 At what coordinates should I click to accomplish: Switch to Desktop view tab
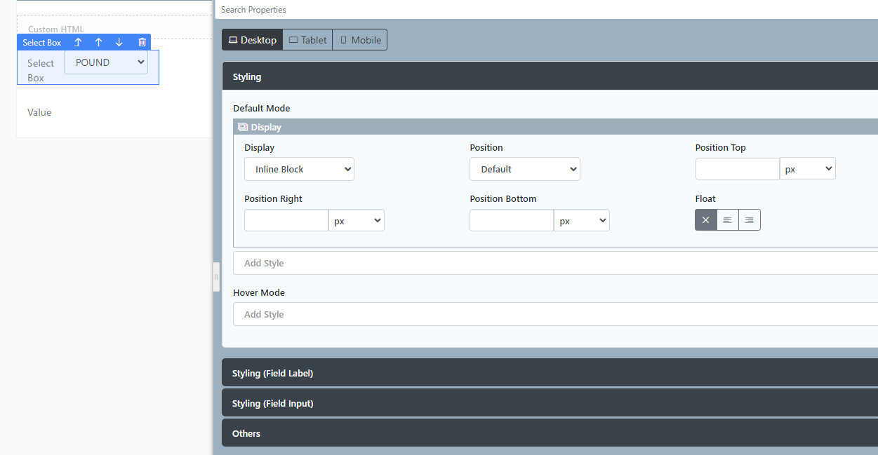253,40
